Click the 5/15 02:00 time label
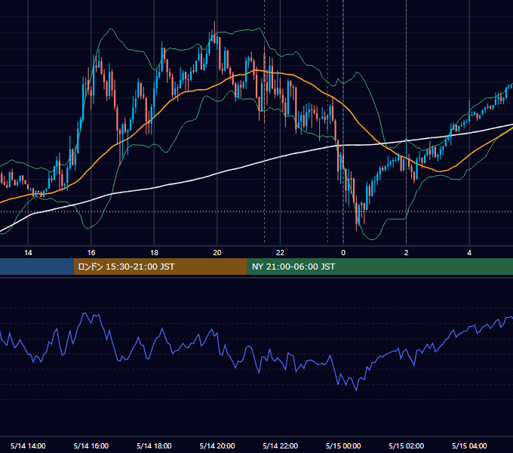 click(x=407, y=445)
